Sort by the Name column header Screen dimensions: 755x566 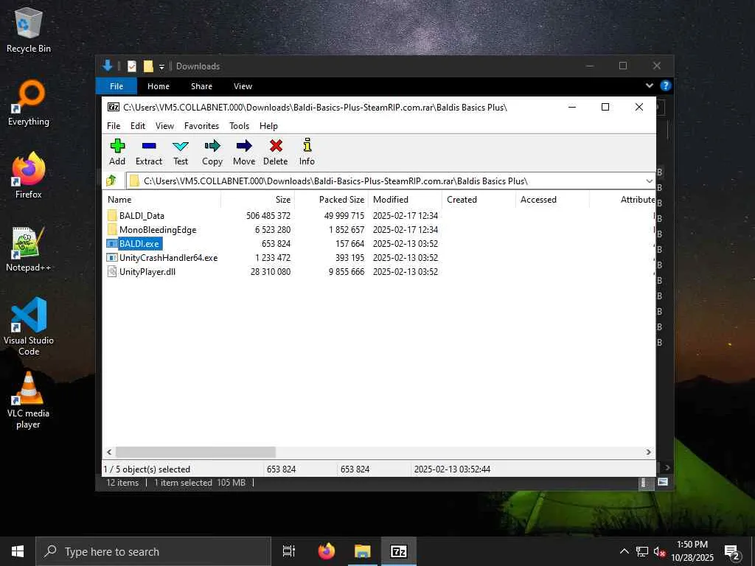[x=161, y=199]
